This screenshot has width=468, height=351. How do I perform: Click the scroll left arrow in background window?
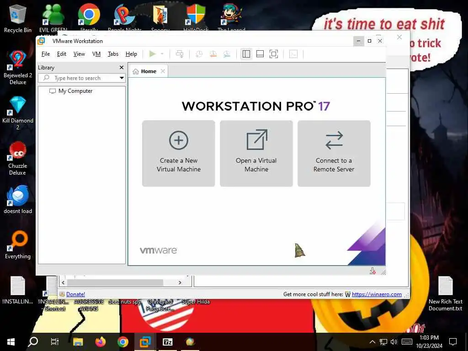tap(63, 282)
